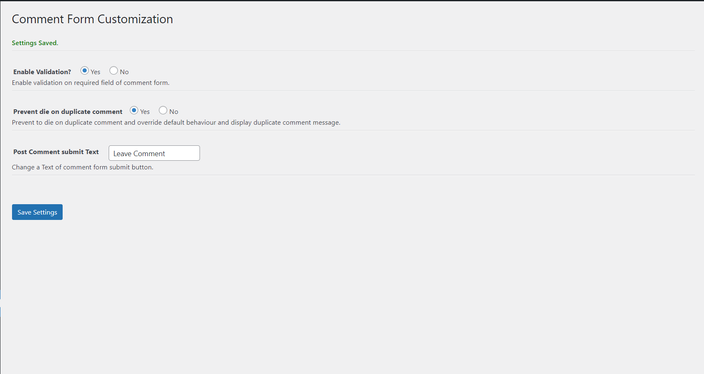Image resolution: width=704 pixels, height=374 pixels.
Task: Click the "Prevent to die on duplicate comment" description
Action: [x=176, y=122]
